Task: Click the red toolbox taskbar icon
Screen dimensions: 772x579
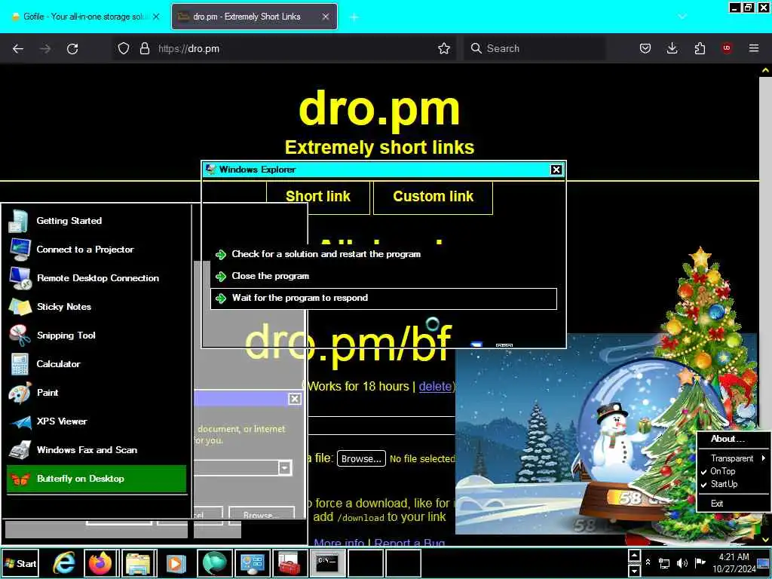Action: [x=289, y=563]
